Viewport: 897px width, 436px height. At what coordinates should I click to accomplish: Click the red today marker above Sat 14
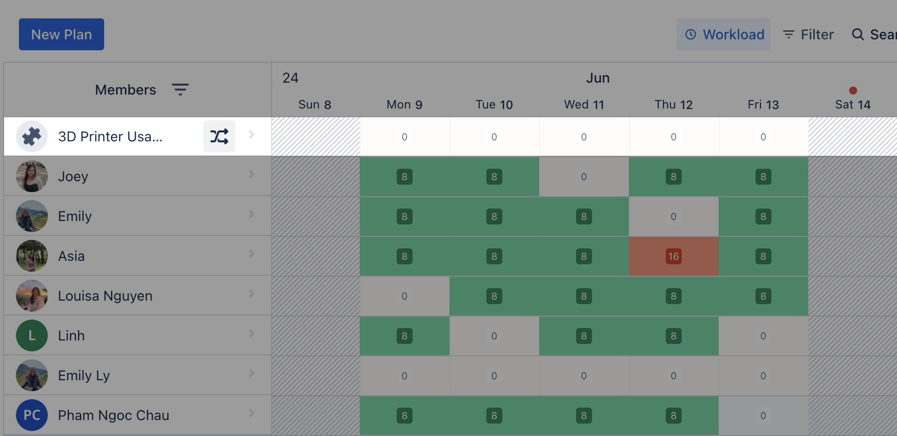(853, 91)
